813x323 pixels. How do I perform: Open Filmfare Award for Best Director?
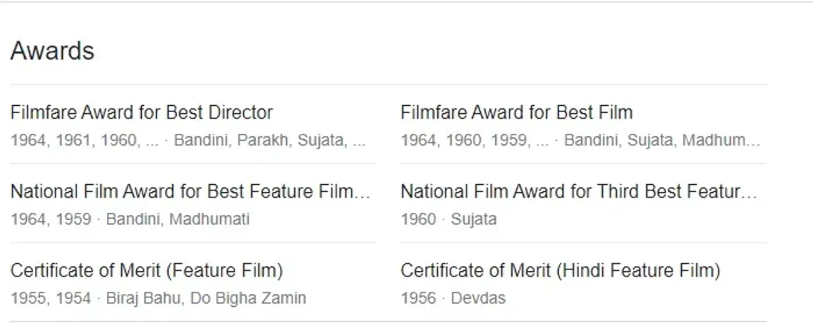[142, 113]
